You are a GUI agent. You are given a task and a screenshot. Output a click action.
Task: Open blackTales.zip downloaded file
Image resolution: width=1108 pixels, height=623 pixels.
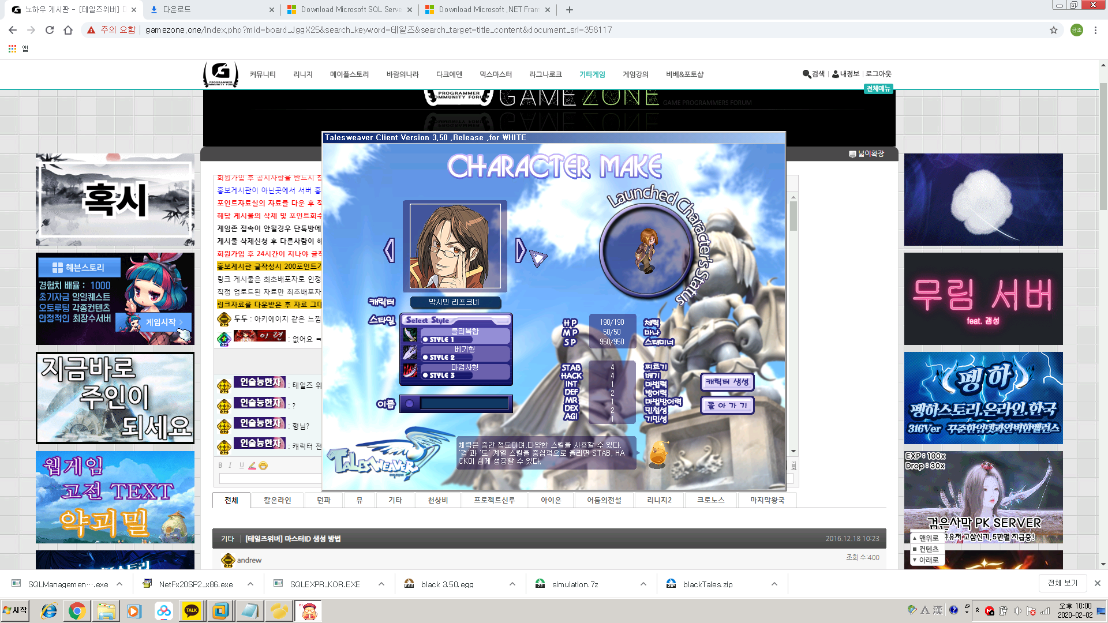pyautogui.click(x=707, y=584)
